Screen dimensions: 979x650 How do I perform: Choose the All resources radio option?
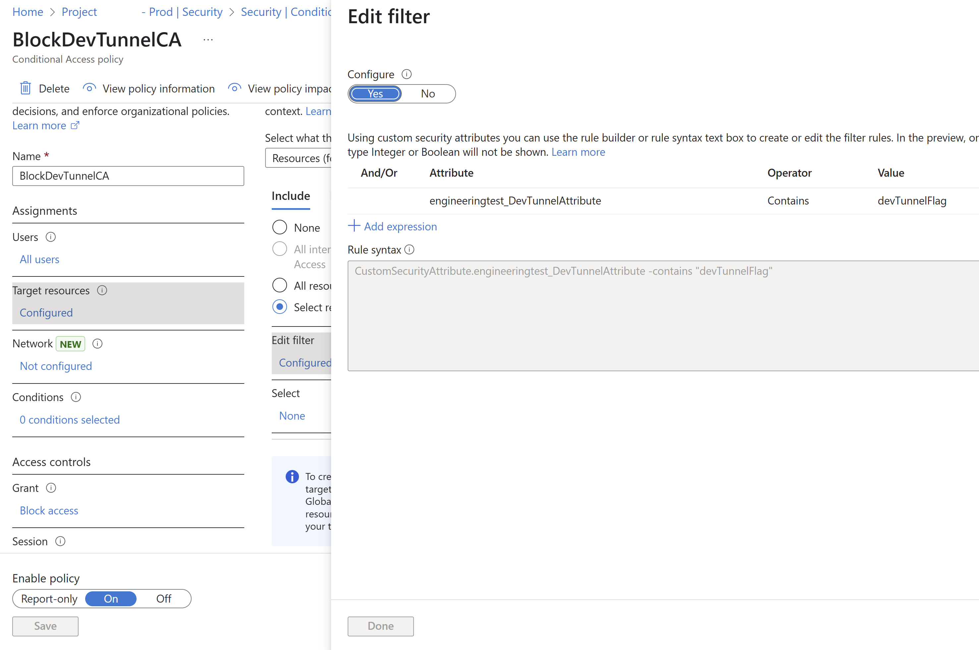(280, 285)
